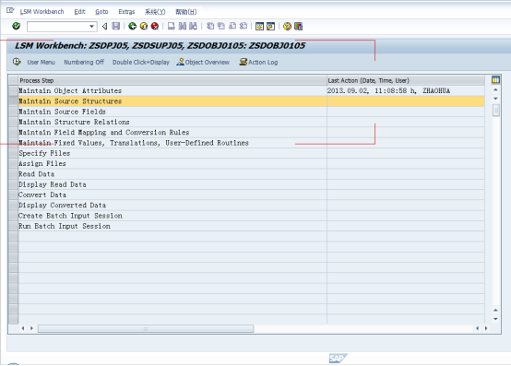Click the Process Step column header

(x=172, y=80)
